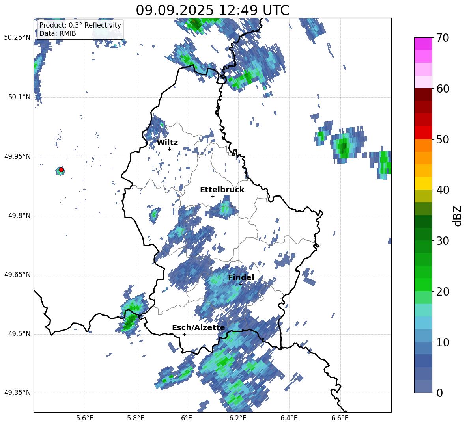Click the Esch/Alzette station cross marker
This screenshot has width=467, height=426.
[x=184, y=334]
